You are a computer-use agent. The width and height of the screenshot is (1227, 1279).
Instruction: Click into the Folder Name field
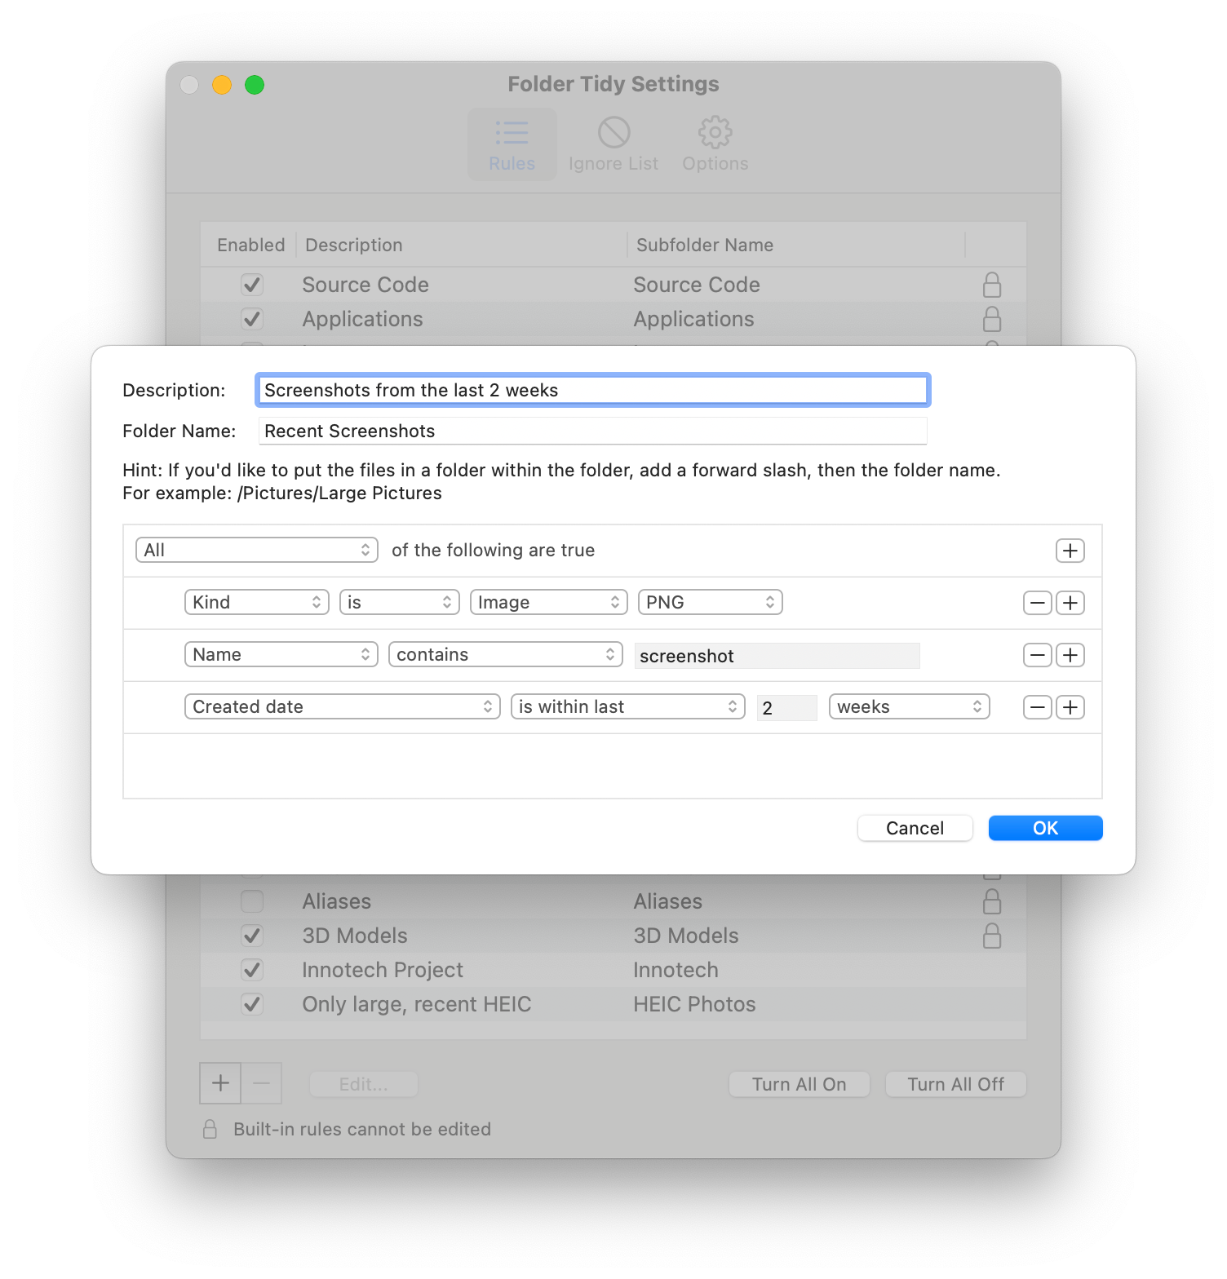(593, 431)
